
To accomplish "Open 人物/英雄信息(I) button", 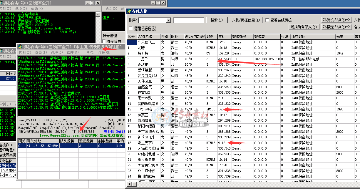I will 246,20.
